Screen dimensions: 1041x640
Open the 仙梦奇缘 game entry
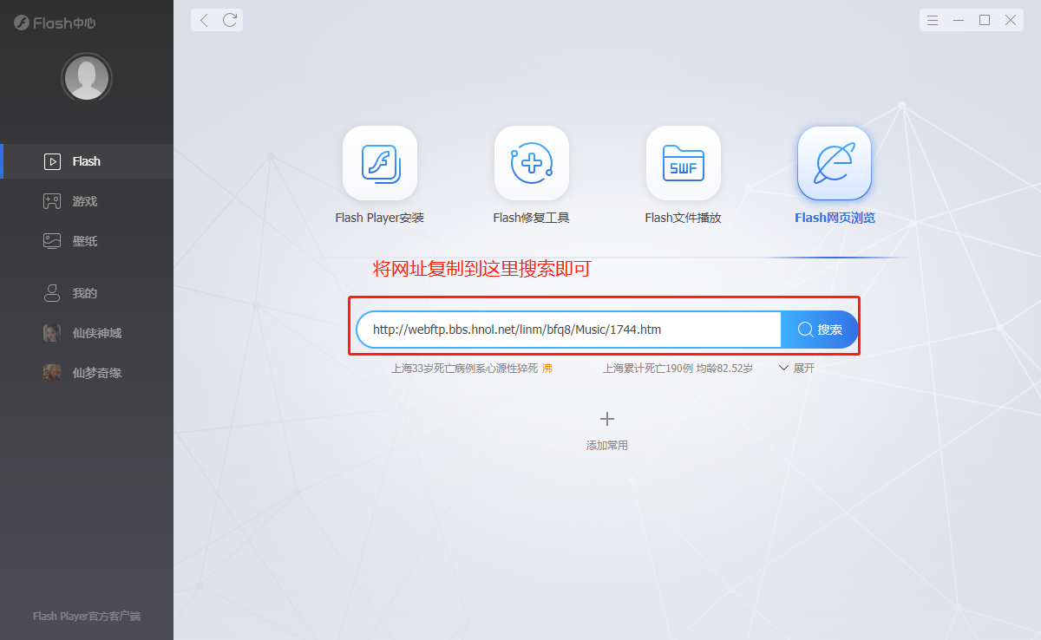[95, 373]
